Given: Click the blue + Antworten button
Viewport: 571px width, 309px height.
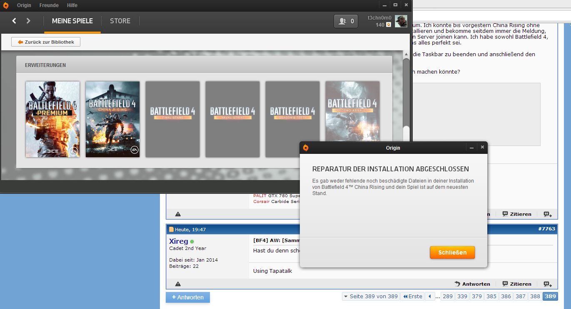Looking at the screenshot, I should [188, 297].
